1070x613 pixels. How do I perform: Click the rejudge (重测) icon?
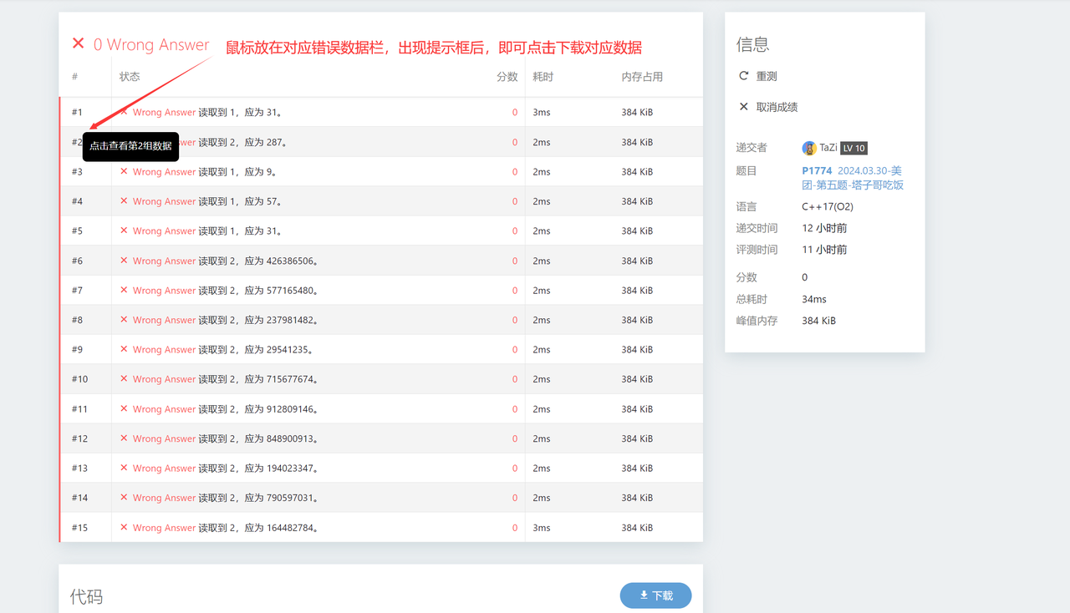point(743,76)
